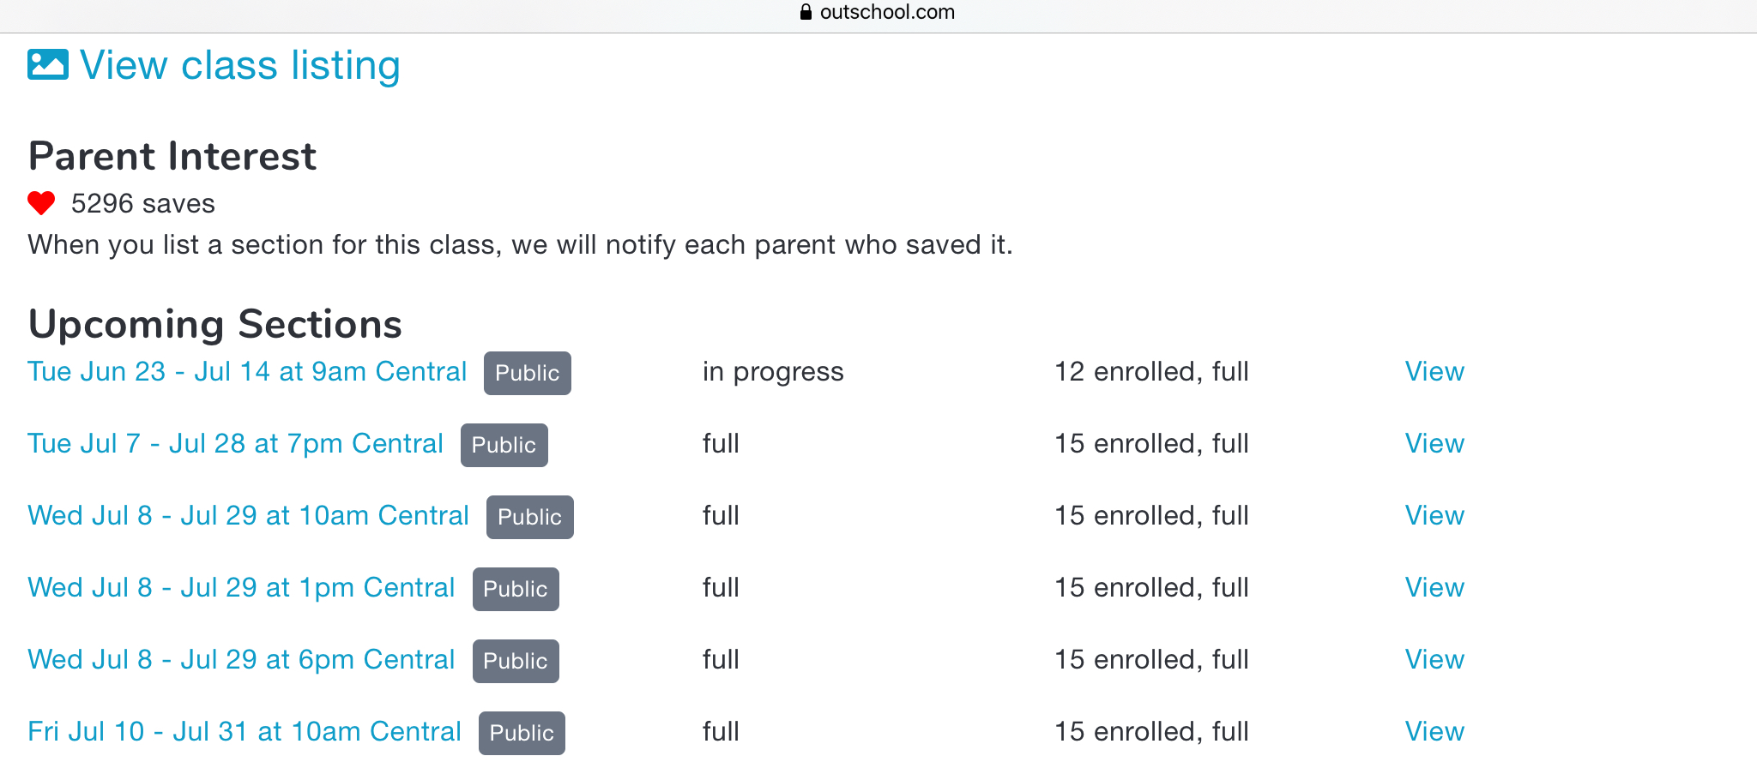This screenshot has width=1757, height=768.
Task: Open the View class listing link
Action: point(239,65)
